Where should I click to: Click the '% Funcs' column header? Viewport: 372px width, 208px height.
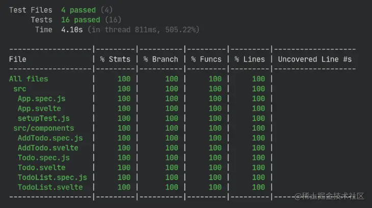[x=206, y=59]
